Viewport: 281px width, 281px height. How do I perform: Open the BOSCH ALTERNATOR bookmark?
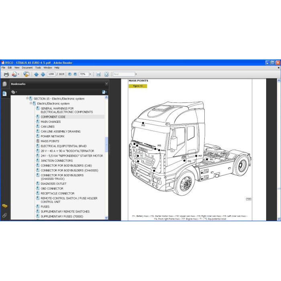67,151
